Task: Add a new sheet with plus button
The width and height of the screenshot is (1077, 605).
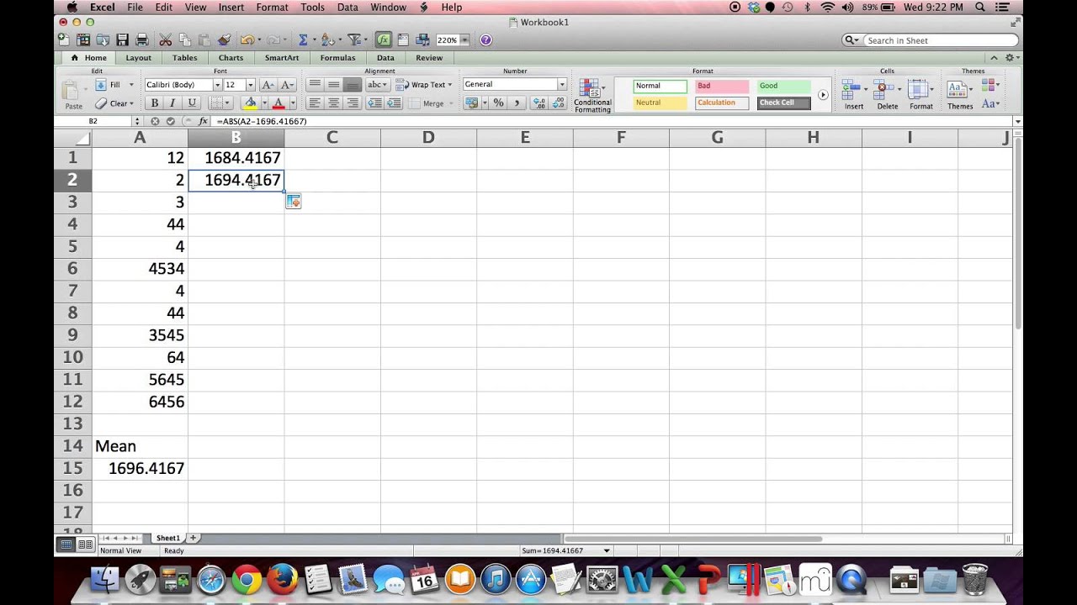Action: [194, 538]
